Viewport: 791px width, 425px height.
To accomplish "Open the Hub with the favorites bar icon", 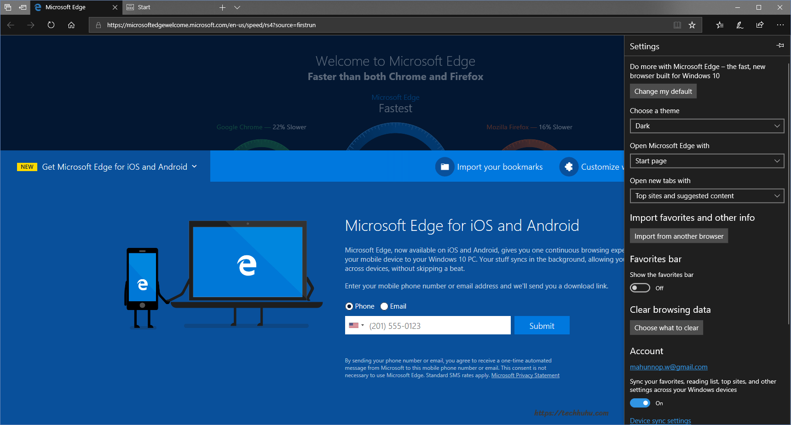I will point(719,25).
